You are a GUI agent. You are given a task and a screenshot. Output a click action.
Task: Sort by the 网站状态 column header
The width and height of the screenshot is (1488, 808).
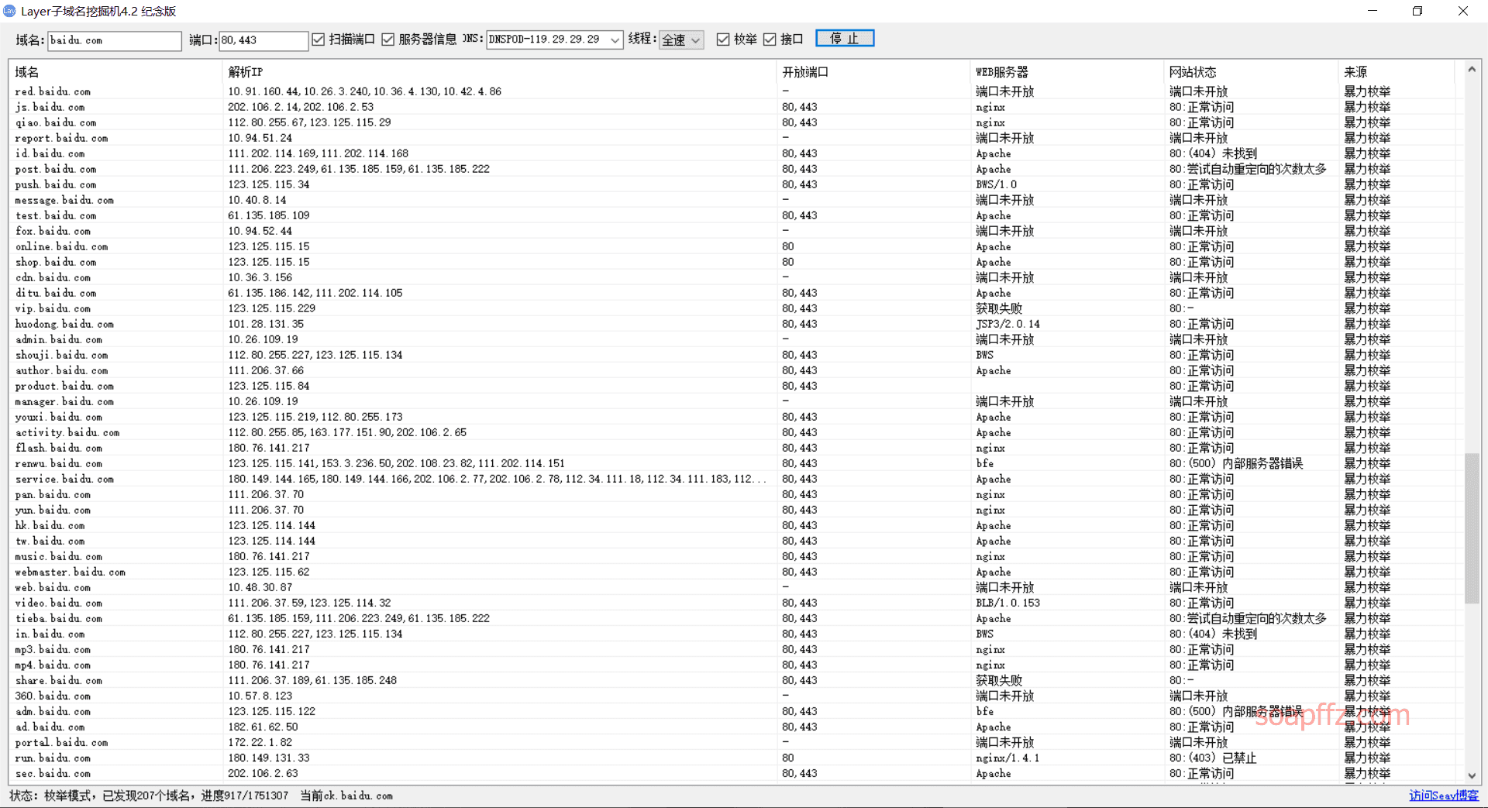coord(1252,72)
